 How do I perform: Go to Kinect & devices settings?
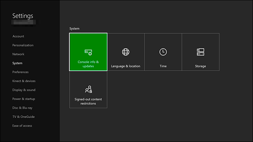[24, 81]
